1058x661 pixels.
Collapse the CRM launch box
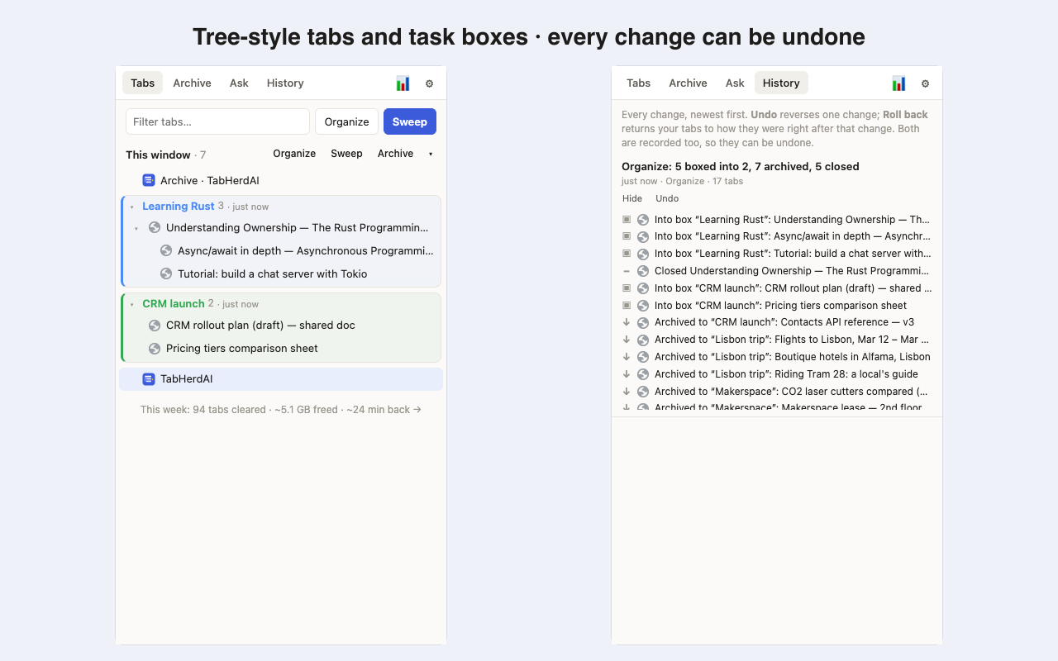pyautogui.click(x=131, y=305)
